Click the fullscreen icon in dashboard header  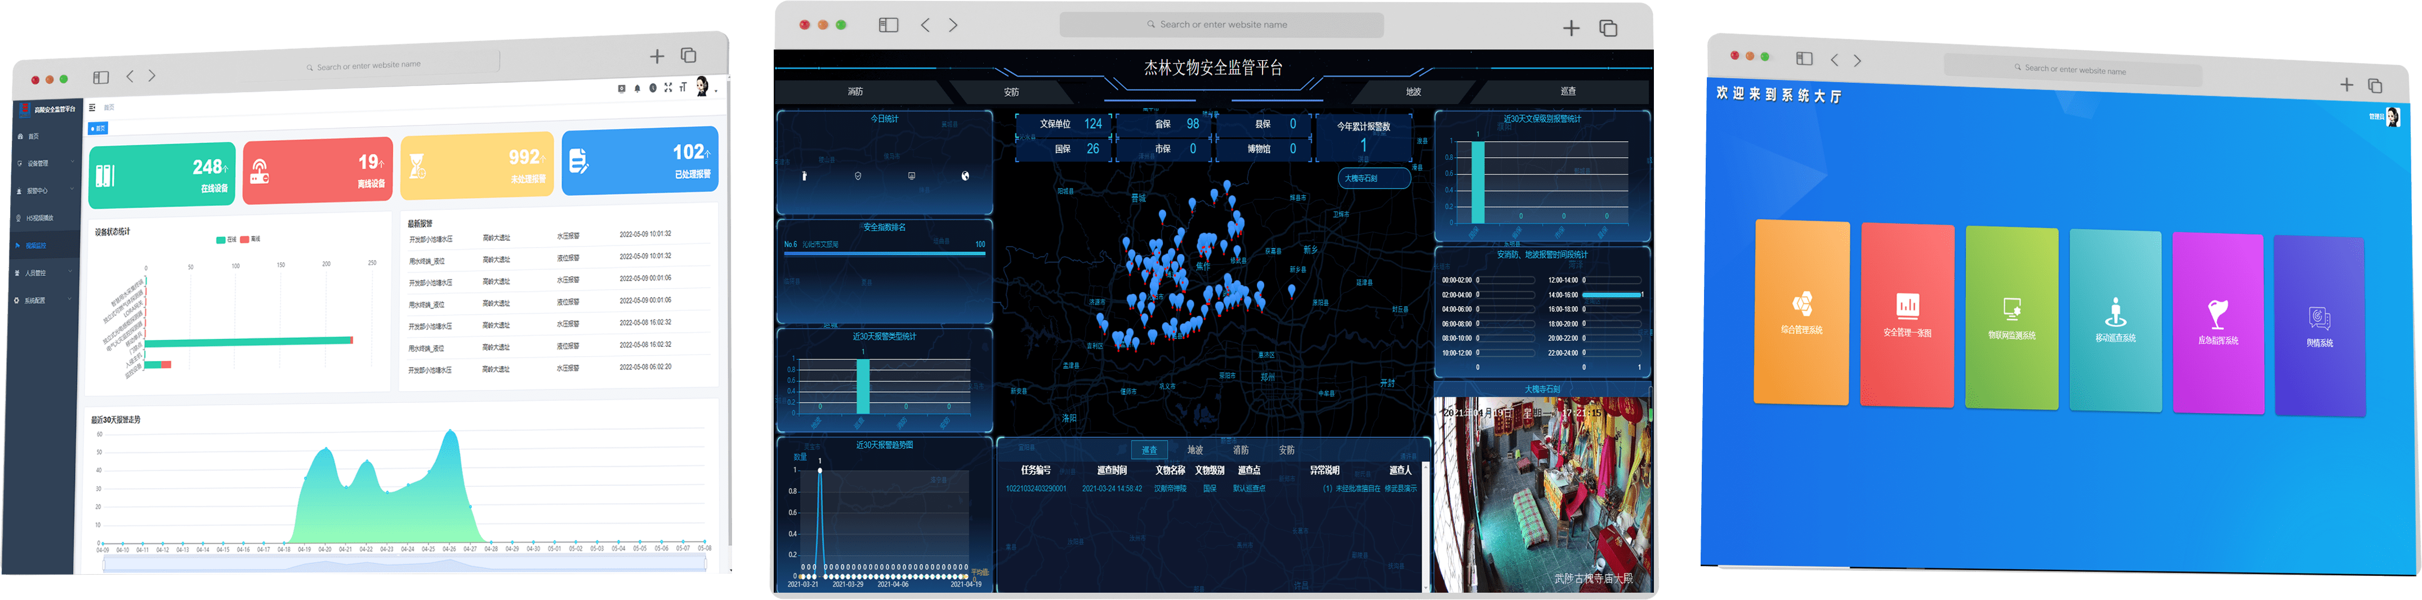coord(667,87)
